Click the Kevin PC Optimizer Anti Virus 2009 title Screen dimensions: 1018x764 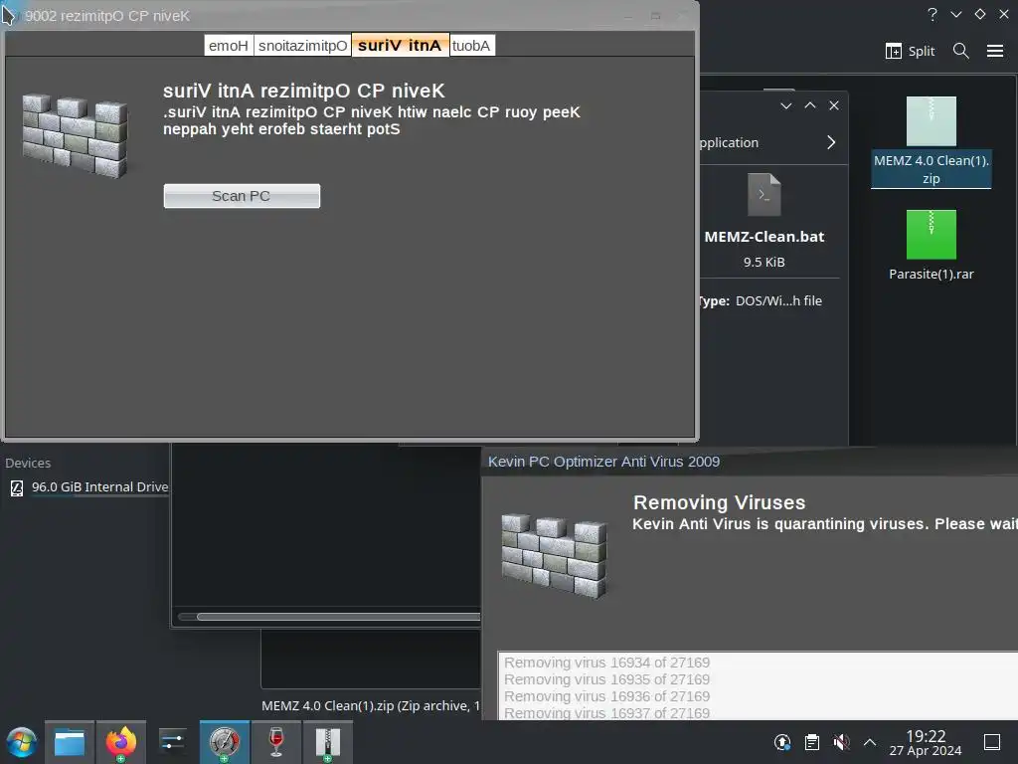click(x=603, y=462)
